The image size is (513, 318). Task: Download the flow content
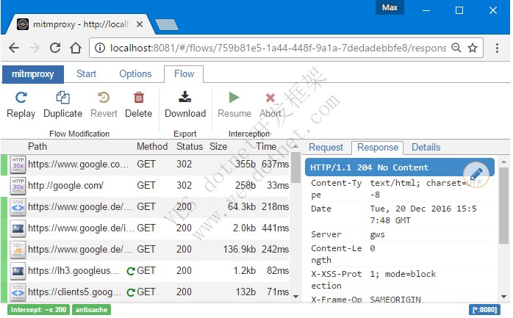(185, 104)
